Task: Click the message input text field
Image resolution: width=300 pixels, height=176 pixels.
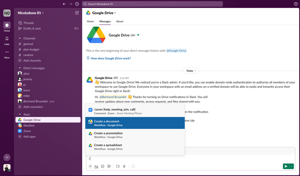Action: 190,159
